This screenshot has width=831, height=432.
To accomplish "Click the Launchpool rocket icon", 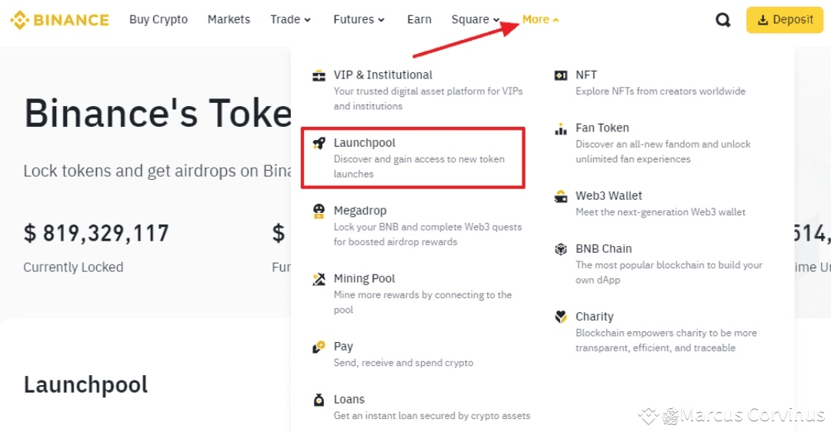I will coord(319,143).
